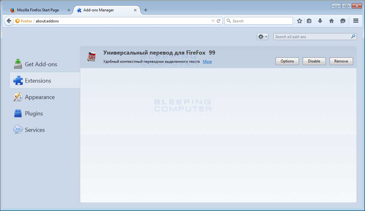Viewport: 365px width, 211px height.
Task: Open the Downloads panel arrow icon
Action: pos(320,21)
